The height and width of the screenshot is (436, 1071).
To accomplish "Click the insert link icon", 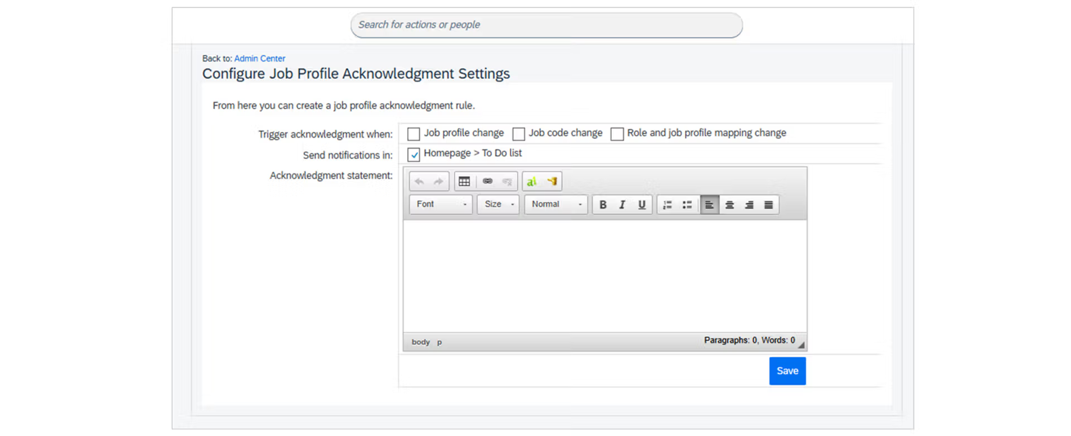I will (487, 181).
